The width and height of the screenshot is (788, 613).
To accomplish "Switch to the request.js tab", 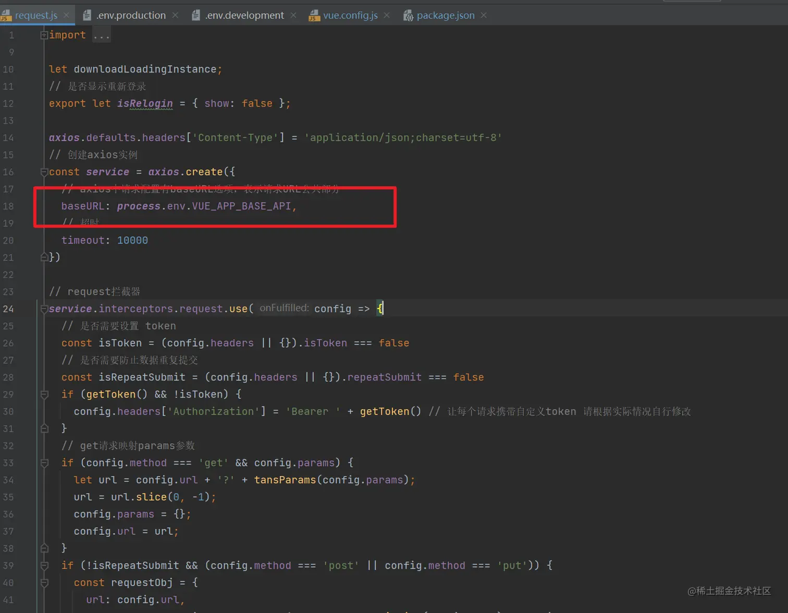I will (x=36, y=15).
